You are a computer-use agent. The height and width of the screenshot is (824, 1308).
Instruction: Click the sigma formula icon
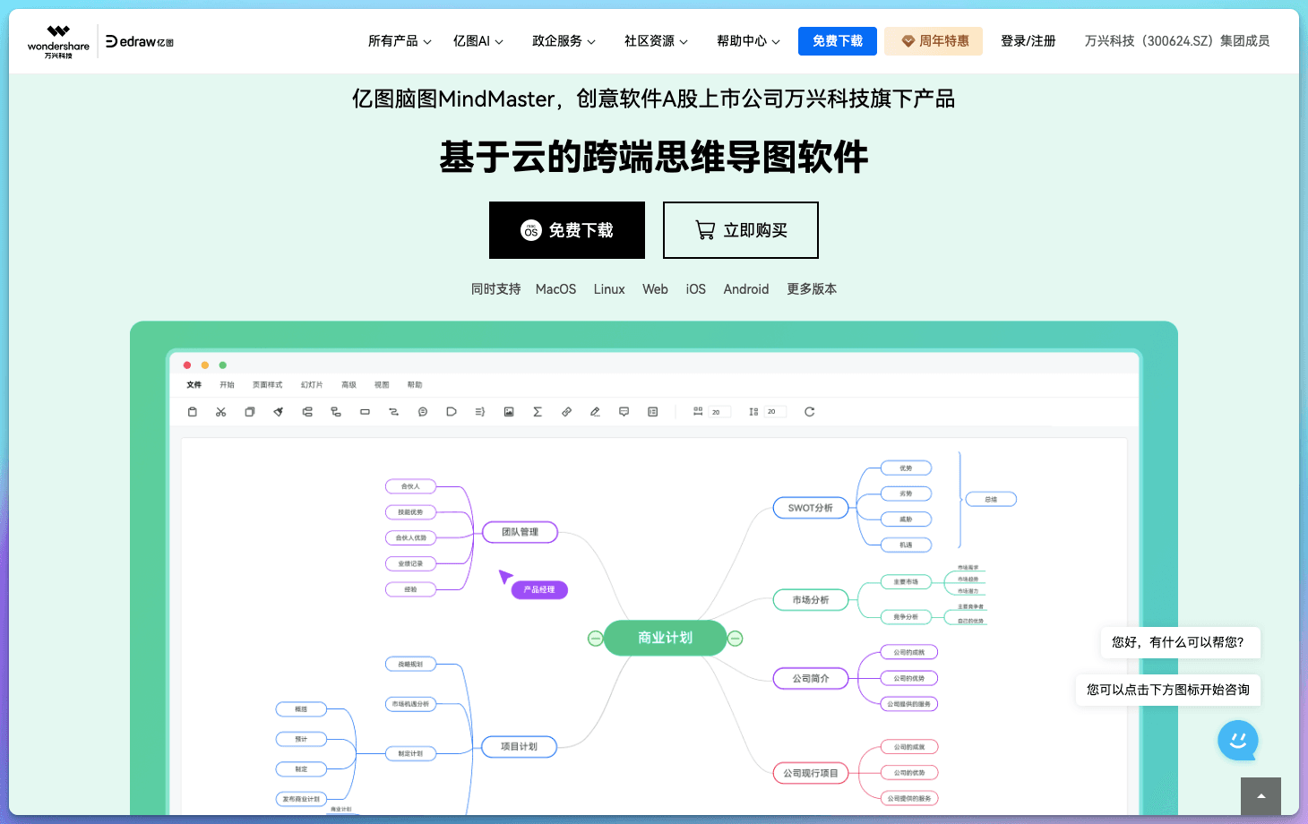point(538,412)
